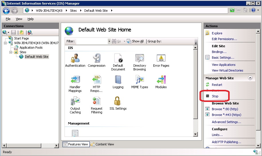This screenshot has width=262, height=156.
Task: Open the Compression feature
Action: [97, 58]
